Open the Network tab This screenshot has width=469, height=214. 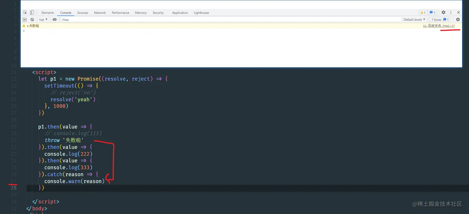coord(100,13)
